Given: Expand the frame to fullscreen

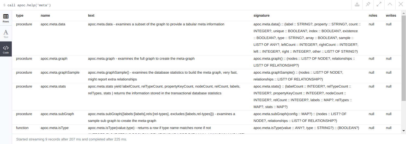Looking at the screenshot, I should (379, 4).
